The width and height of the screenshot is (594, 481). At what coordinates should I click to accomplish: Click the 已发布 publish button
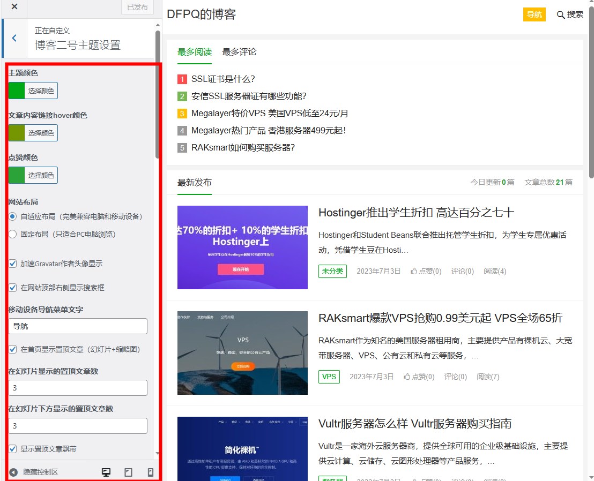tap(137, 7)
